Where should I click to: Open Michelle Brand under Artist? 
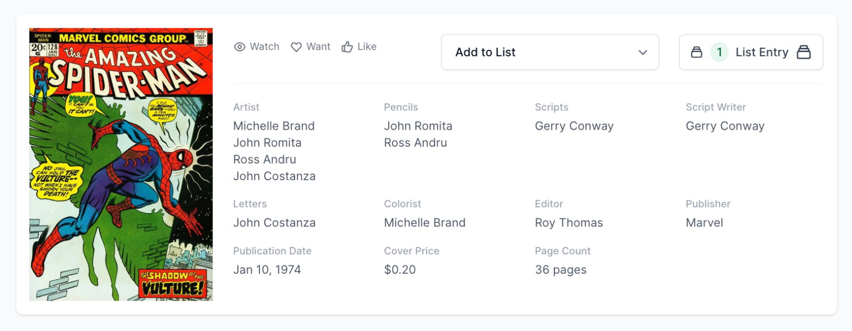[274, 126]
